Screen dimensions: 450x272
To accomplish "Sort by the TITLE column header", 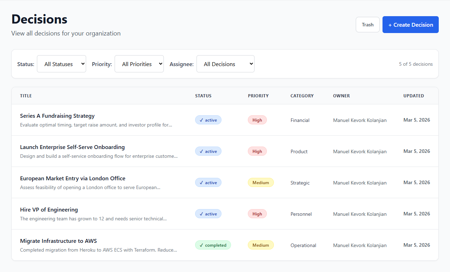I will point(26,96).
